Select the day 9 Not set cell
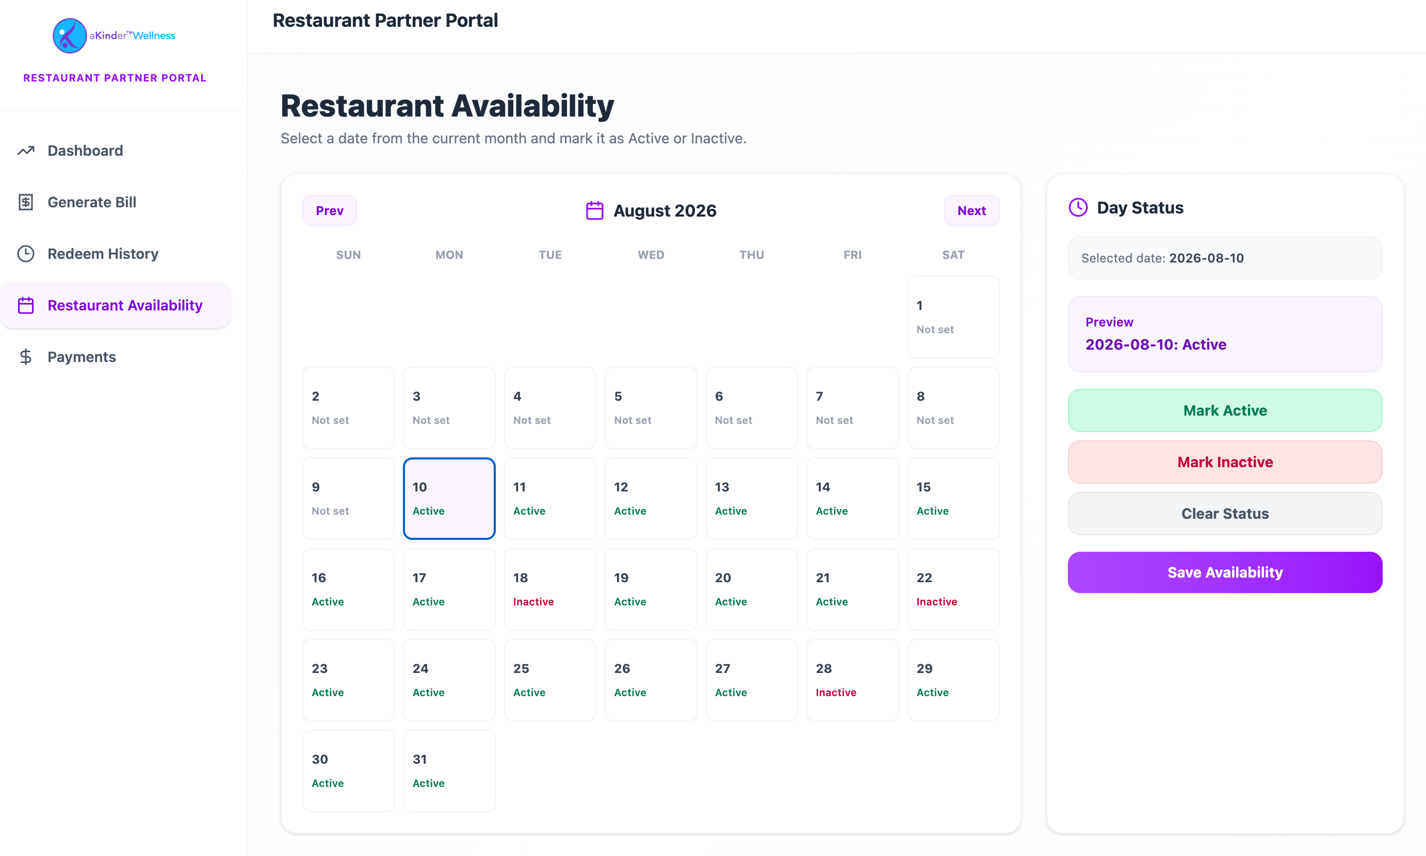The width and height of the screenshot is (1426, 856). point(349,498)
